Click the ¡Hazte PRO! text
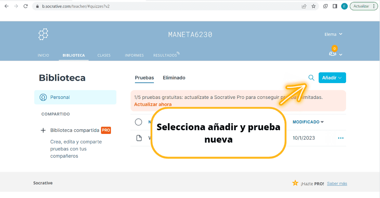Image resolution: width=380 pixels, height=198 pixels. 312,184
